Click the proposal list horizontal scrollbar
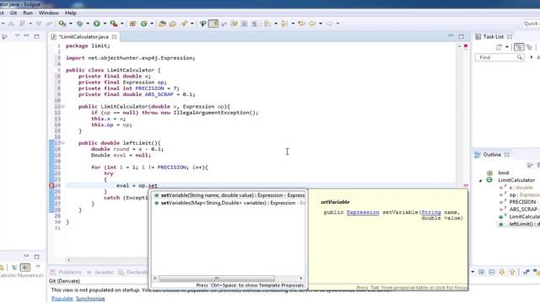 coord(217,279)
